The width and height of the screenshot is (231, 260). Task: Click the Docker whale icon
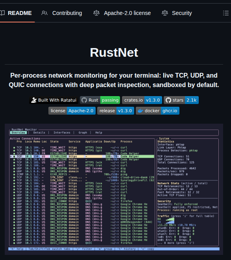140,111
